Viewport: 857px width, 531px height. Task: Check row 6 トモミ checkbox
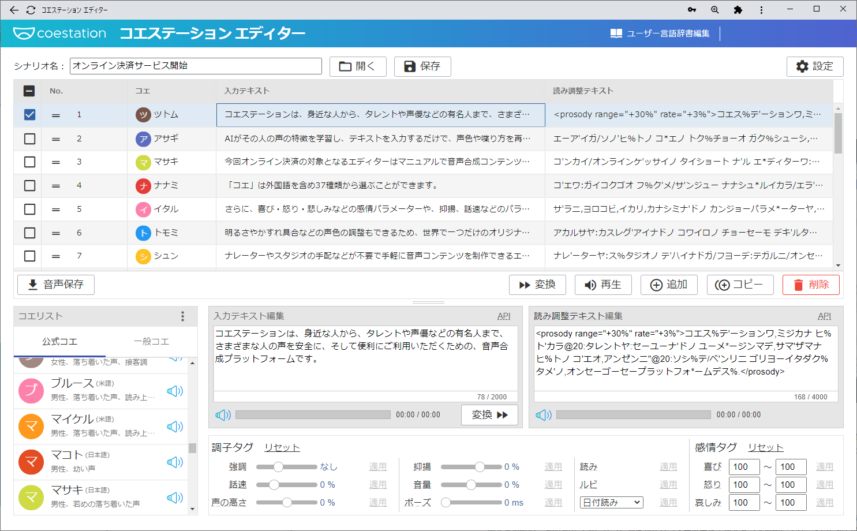29,233
